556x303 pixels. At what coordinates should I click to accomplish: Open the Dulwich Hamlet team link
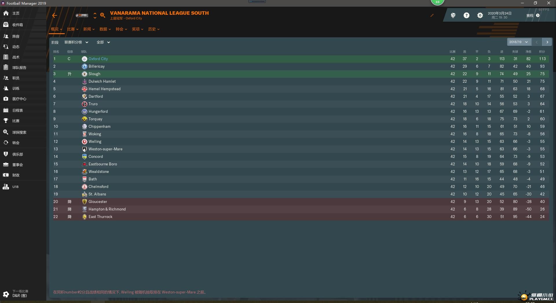[102, 82]
